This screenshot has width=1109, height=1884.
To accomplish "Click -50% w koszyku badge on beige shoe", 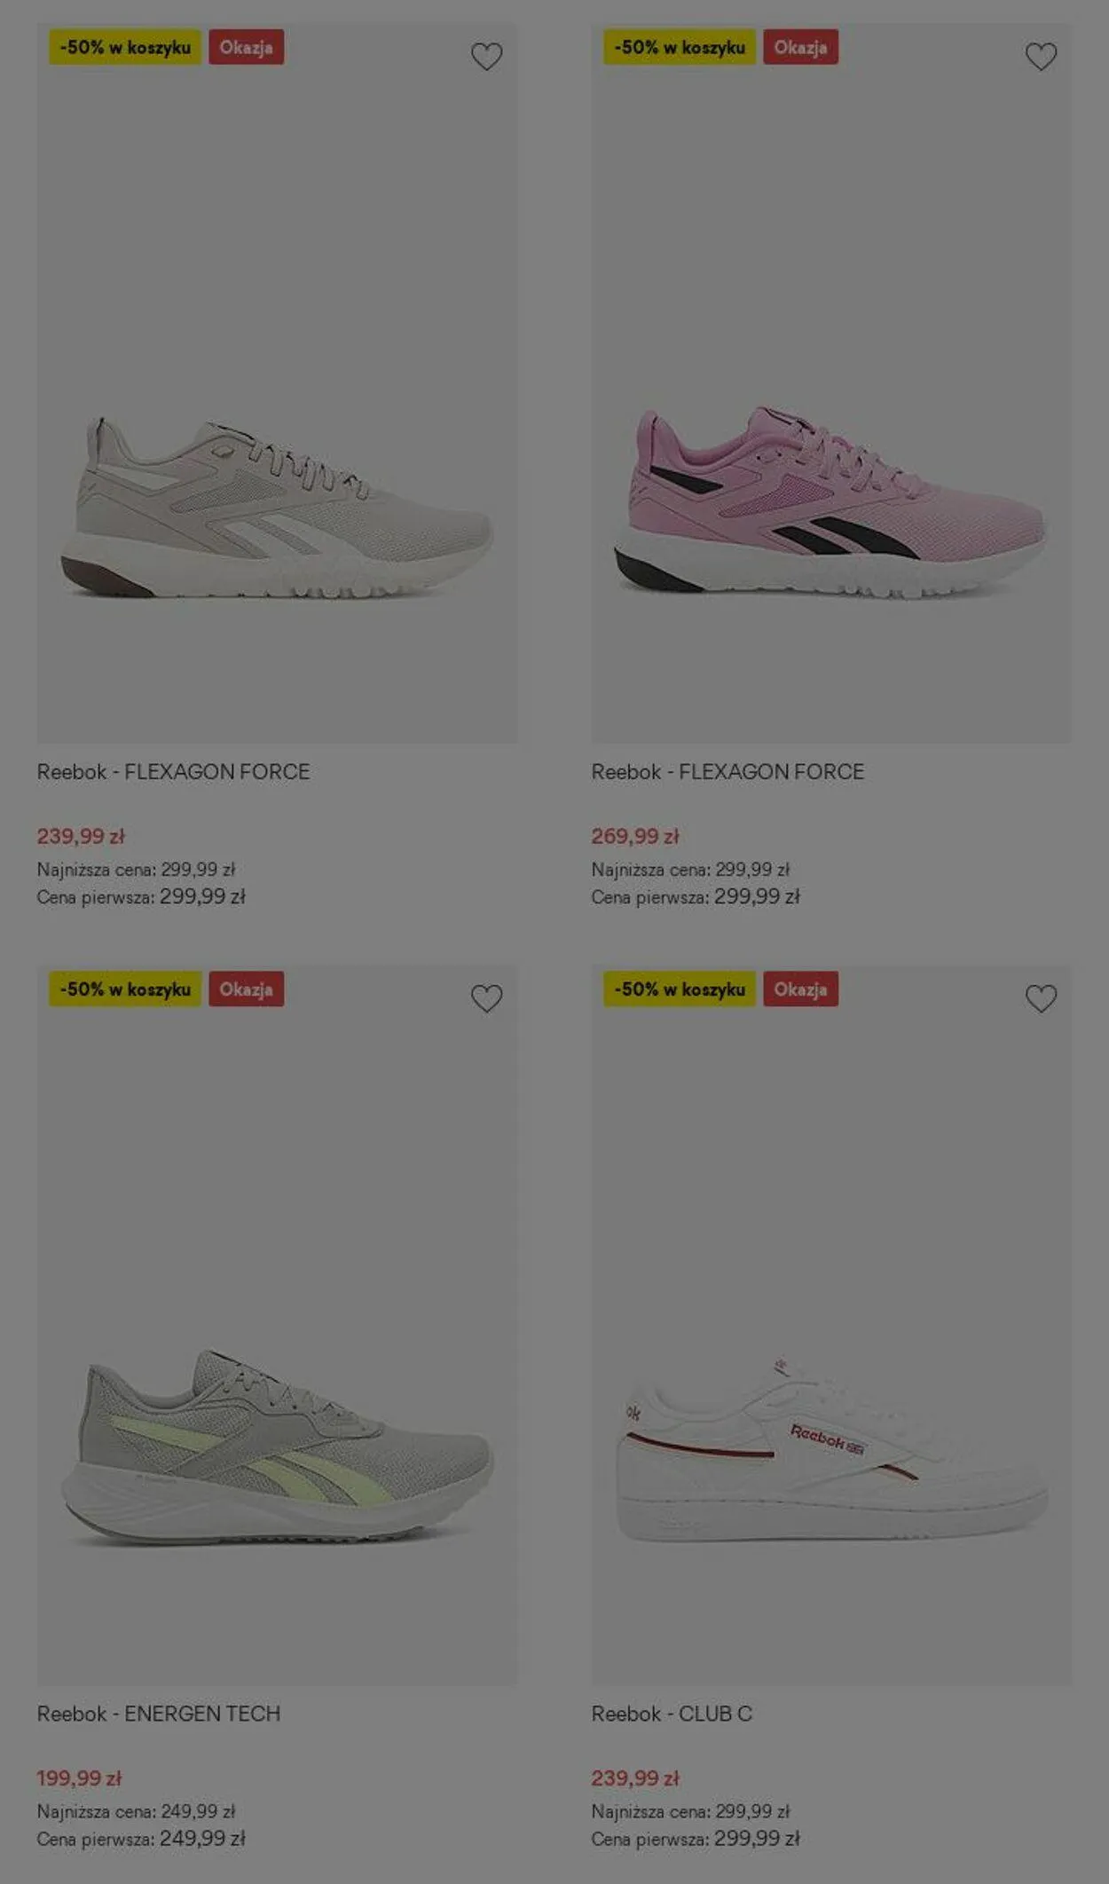I will (x=125, y=47).
